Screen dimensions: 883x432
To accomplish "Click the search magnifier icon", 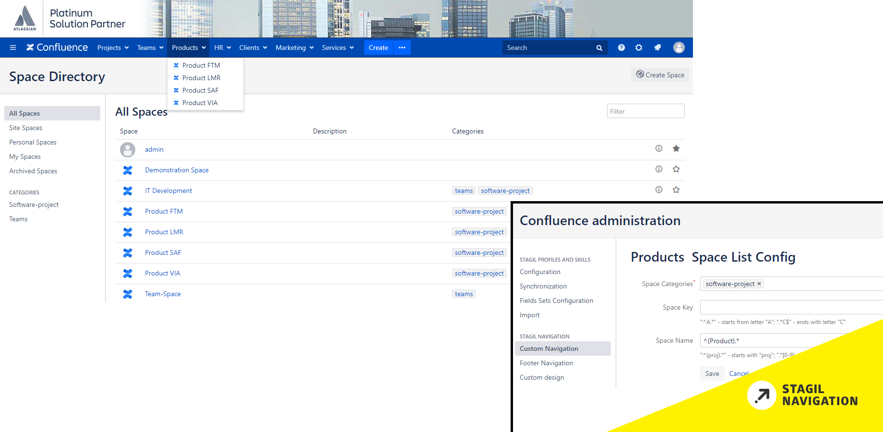I will pos(599,48).
